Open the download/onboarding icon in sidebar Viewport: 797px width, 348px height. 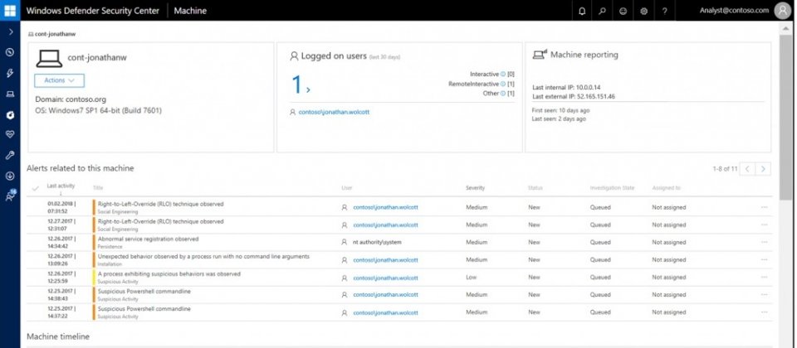point(10,176)
